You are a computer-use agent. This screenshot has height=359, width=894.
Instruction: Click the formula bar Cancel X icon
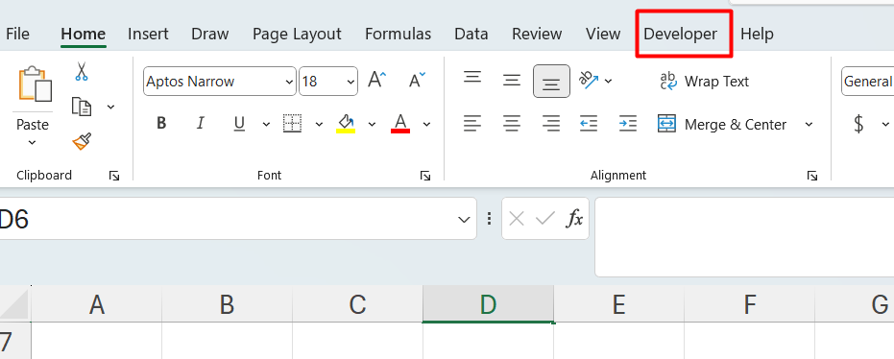coord(517,218)
